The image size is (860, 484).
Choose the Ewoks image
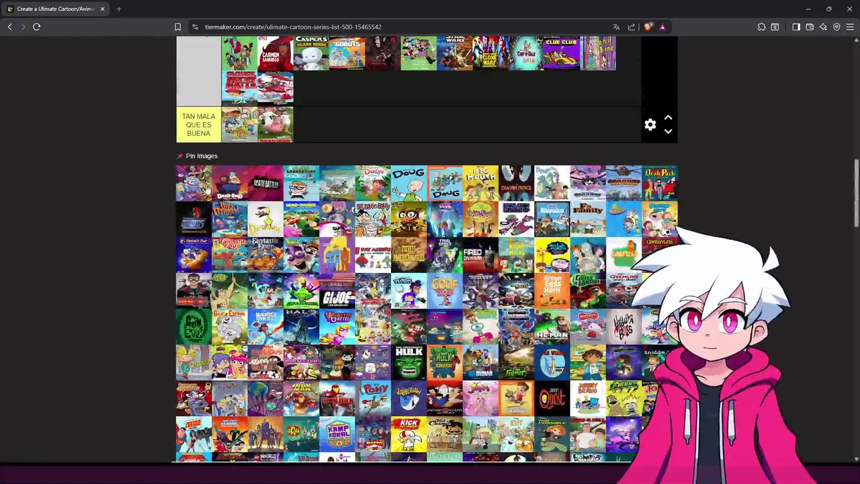coord(552,218)
